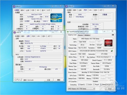Image resolution: width=127 pixels, height=95 pixels.
Task: Open the 显卡 tab in the processor CPU-Z window
Action: tap(43, 10)
